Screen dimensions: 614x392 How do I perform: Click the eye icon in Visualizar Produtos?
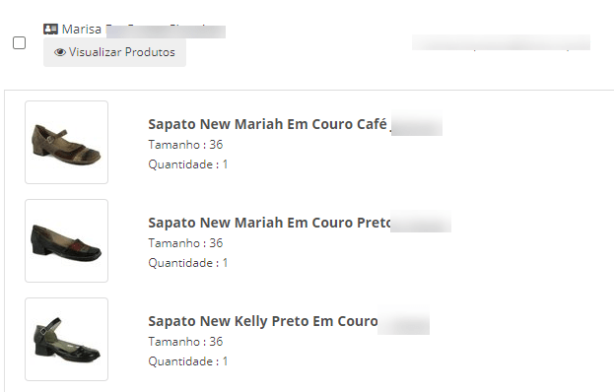click(x=60, y=52)
